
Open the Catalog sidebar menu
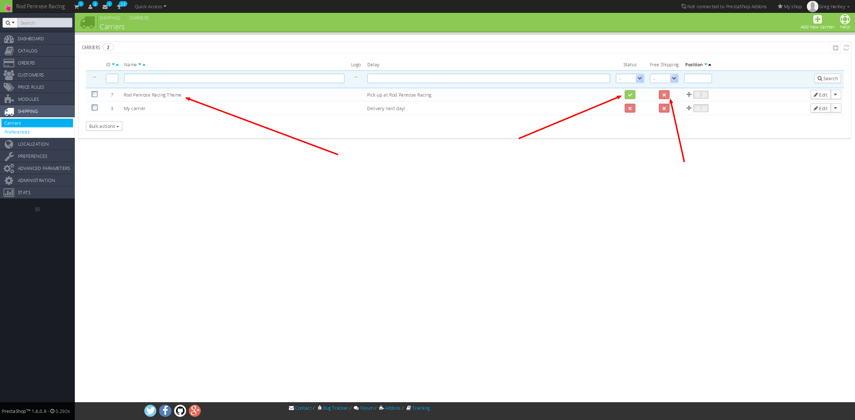(27, 51)
